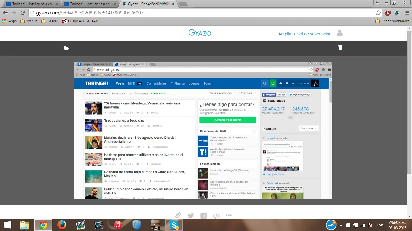Screen dimensions: 412x231
Task: Click En ascenso tab in captured image
Action: click(x=119, y=94)
